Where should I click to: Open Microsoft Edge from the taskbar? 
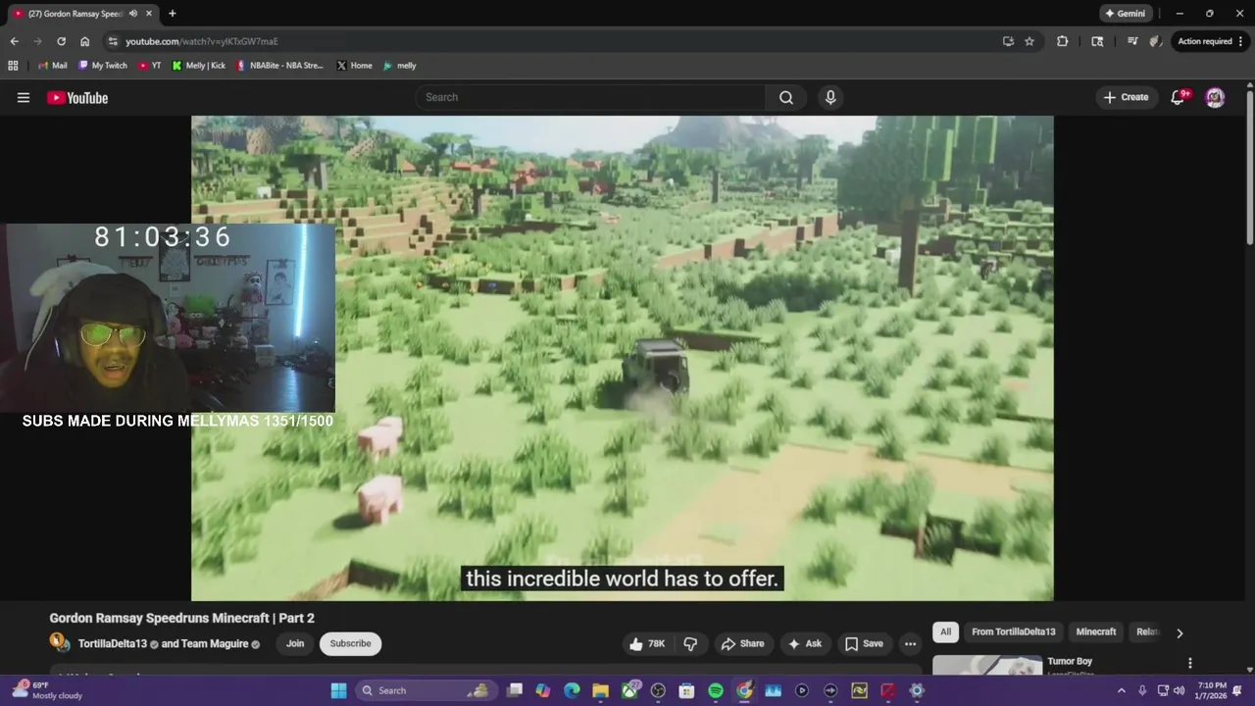572,690
